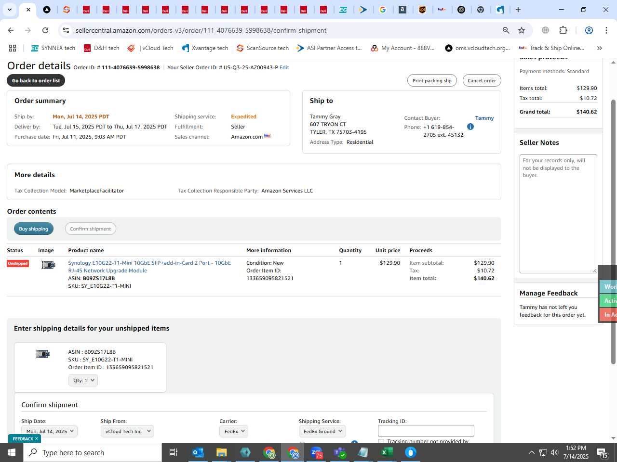Click the US flag icon next to Amazon.com
The image size is (617, 462).
click(268, 136)
